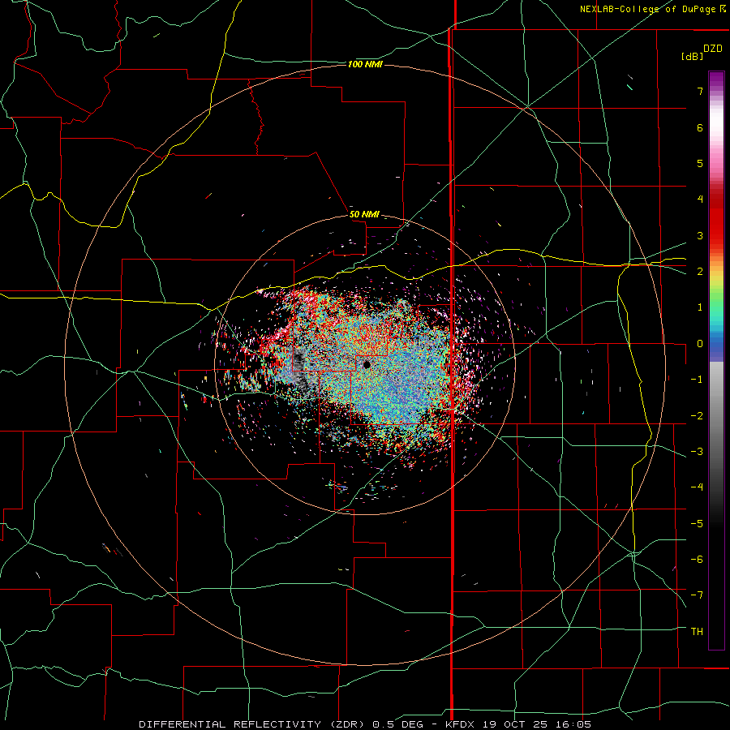Click the [dB] unit label

tap(693, 57)
